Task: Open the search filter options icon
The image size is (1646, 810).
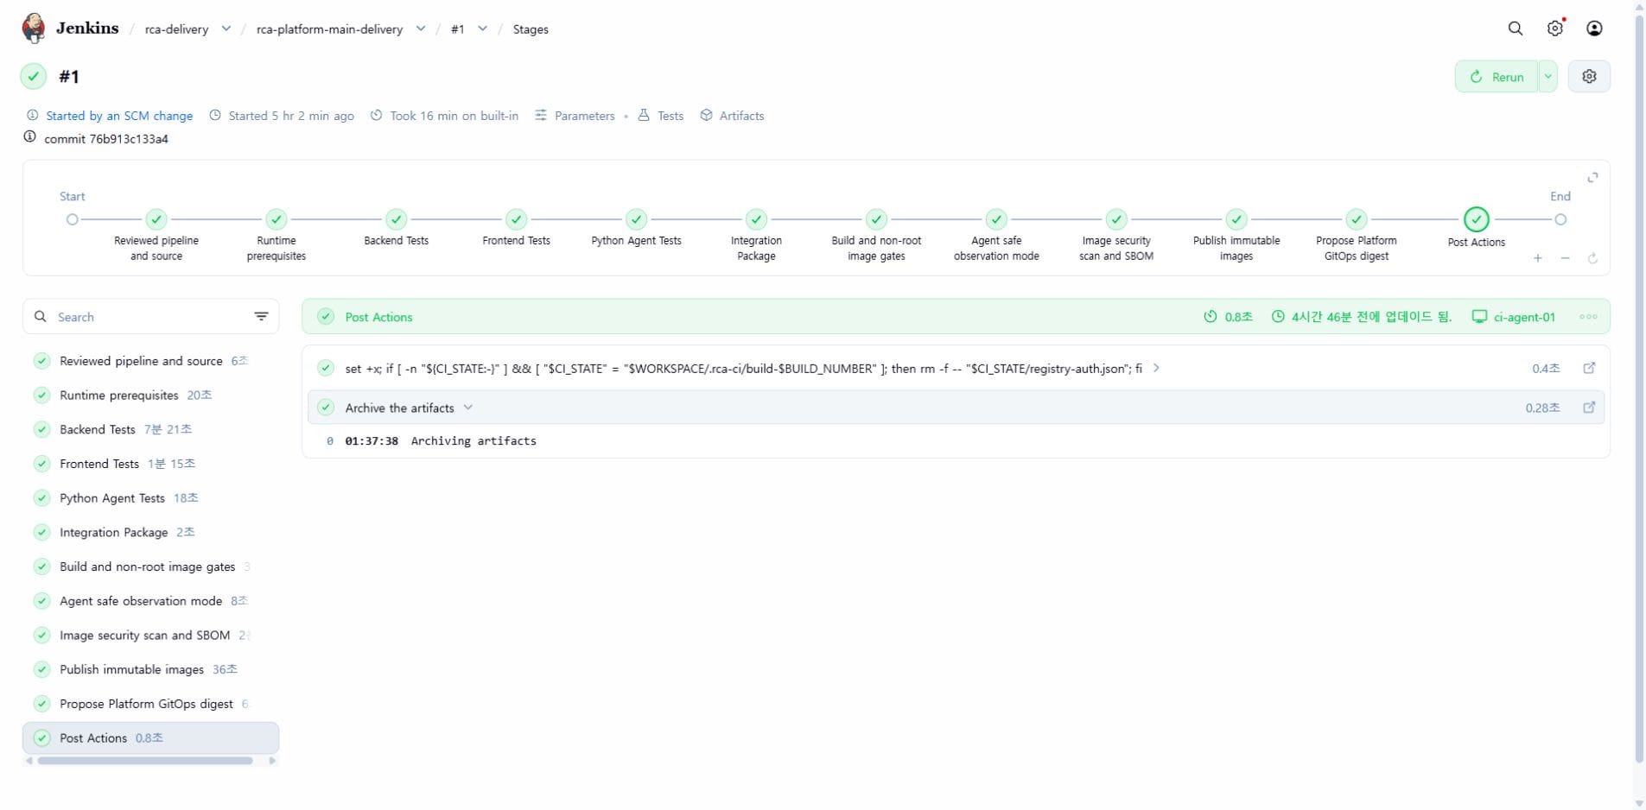Action: [x=261, y=316]
